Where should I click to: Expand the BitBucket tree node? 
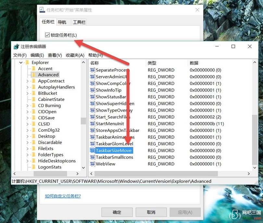pyautogui.click(x=28, y=93)
